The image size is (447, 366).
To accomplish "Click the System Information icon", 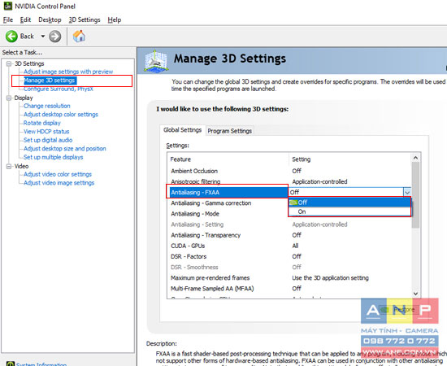I will click(x=11, y=364).
